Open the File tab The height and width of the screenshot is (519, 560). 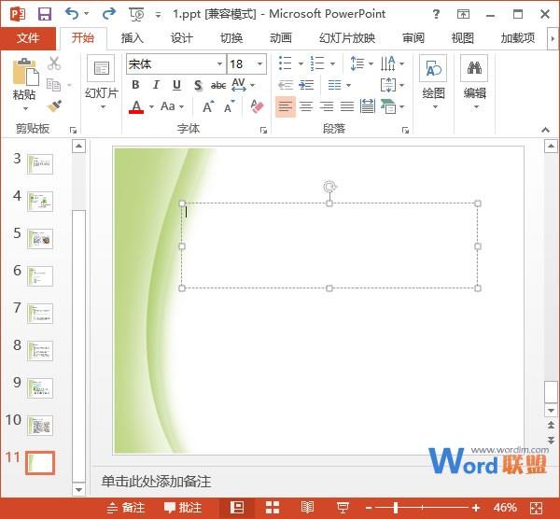pos(28,38)
